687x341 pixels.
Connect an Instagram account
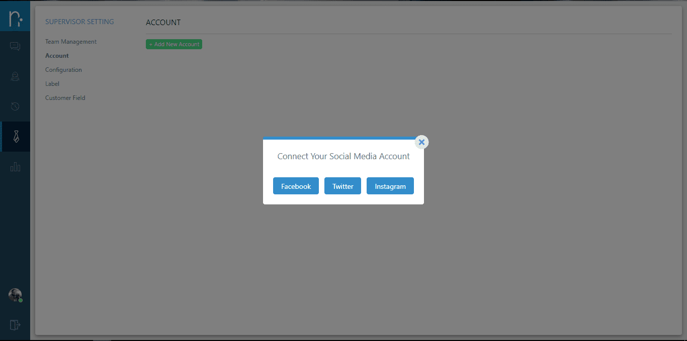point(390,186)
